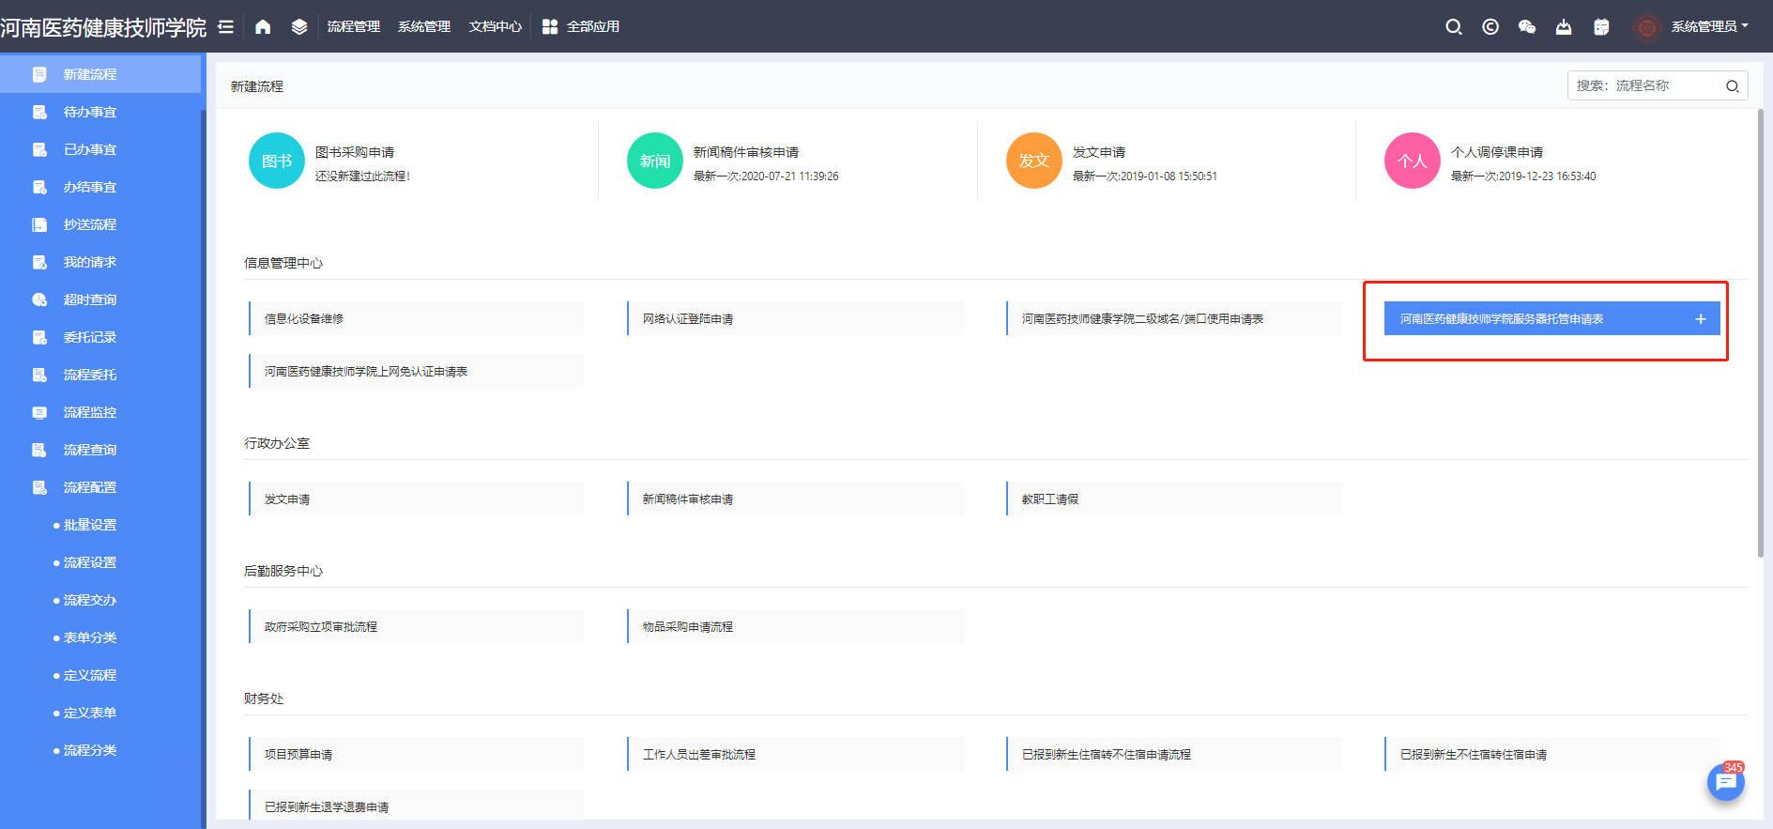Image resolution: width=1773 pixels, height=829 pixels.
Task: Open the calendar checklist icon
Action: click(x=1601, y=26)
